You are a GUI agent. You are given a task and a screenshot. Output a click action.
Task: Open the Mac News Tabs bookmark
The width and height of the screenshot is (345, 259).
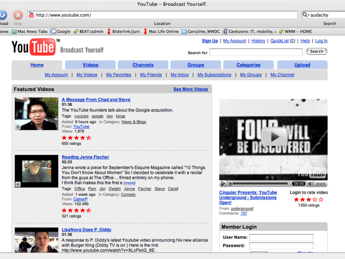[30, 31]
